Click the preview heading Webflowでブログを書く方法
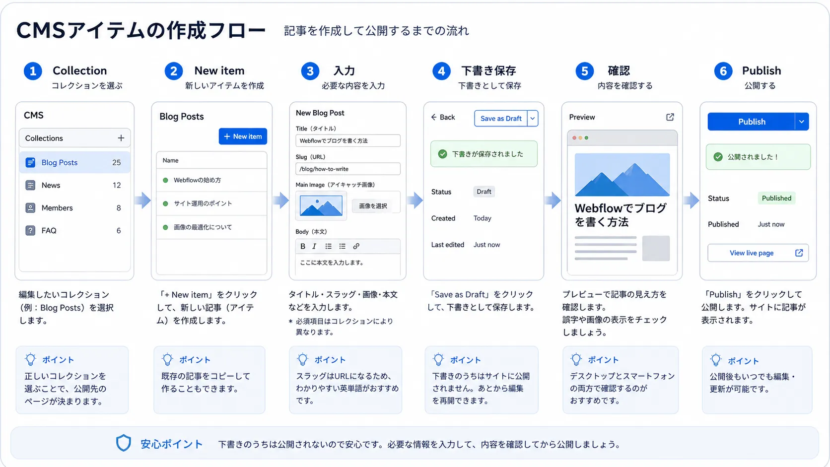 [621, 215]
